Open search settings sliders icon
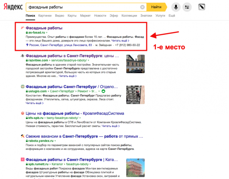Screen dimensions: 229x179 [187, 7]
